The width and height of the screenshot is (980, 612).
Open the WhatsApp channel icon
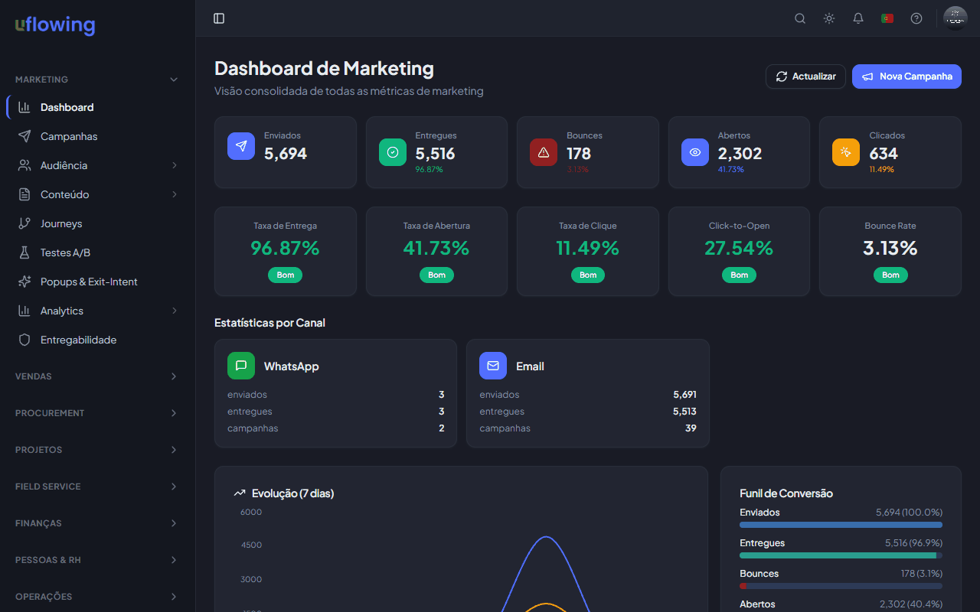pyautogui.click(x=241, y=366)
